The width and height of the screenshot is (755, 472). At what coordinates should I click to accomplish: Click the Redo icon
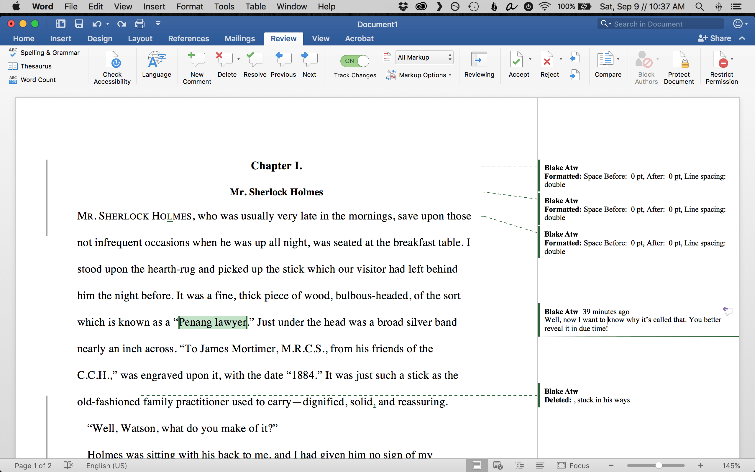(122, 24)
